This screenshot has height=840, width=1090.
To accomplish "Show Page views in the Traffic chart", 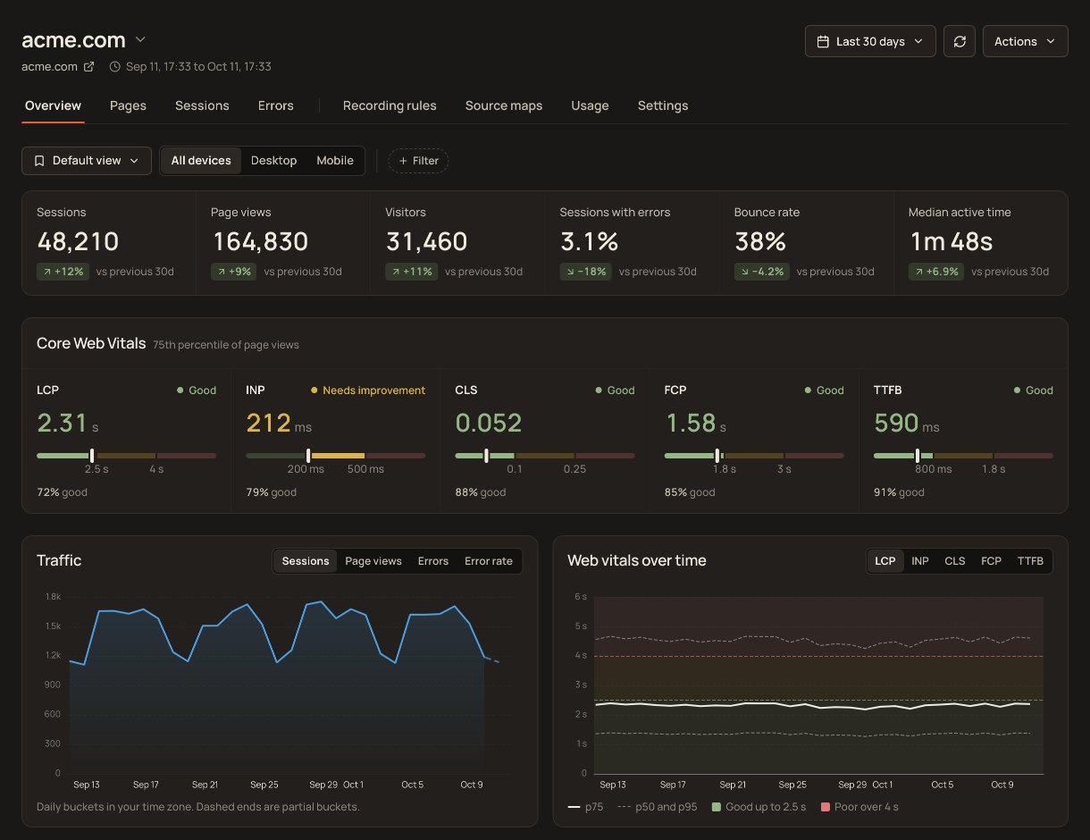I will tap(373, 561).
